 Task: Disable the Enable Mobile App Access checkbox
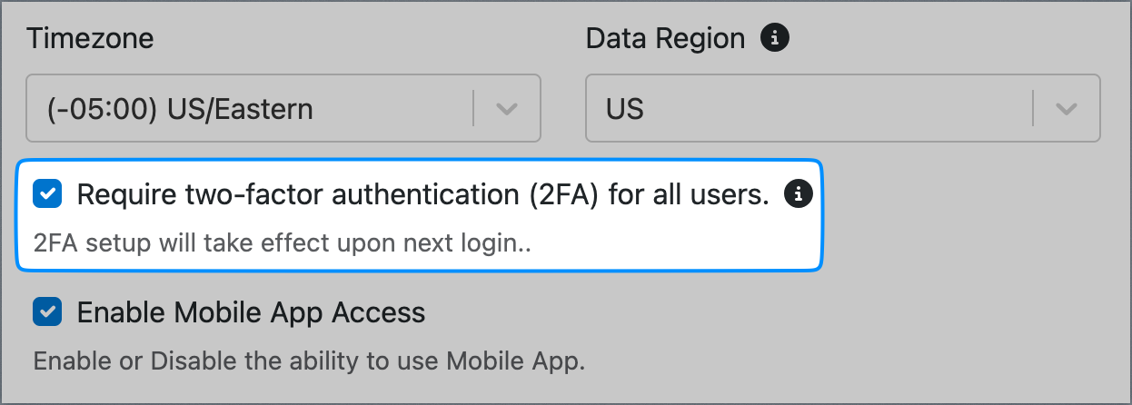pyautogui.click(x=47, y=312)
